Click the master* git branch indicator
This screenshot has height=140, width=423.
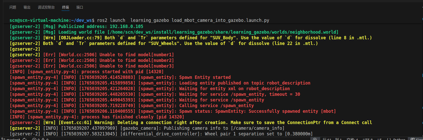(11, 139)
